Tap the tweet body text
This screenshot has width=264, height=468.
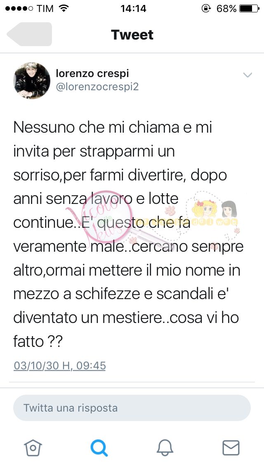pyautogui.click(x=129, y=234)
